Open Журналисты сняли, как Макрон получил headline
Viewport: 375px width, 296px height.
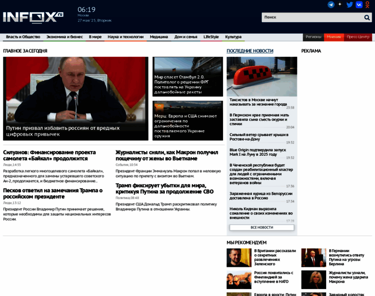click(167, 155)
